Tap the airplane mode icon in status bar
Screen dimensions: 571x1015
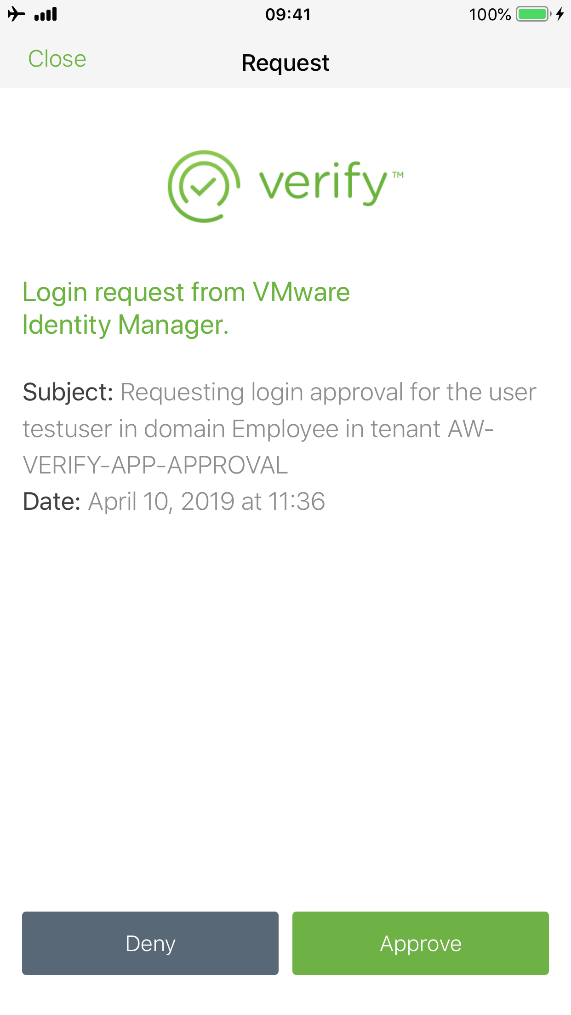tap(16, 14)
